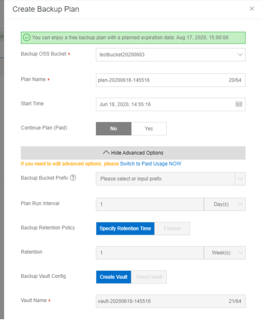261x322 pixels.
Task: Select the Select Vault option
Action: pyautogui.click(x=149, y=277)
